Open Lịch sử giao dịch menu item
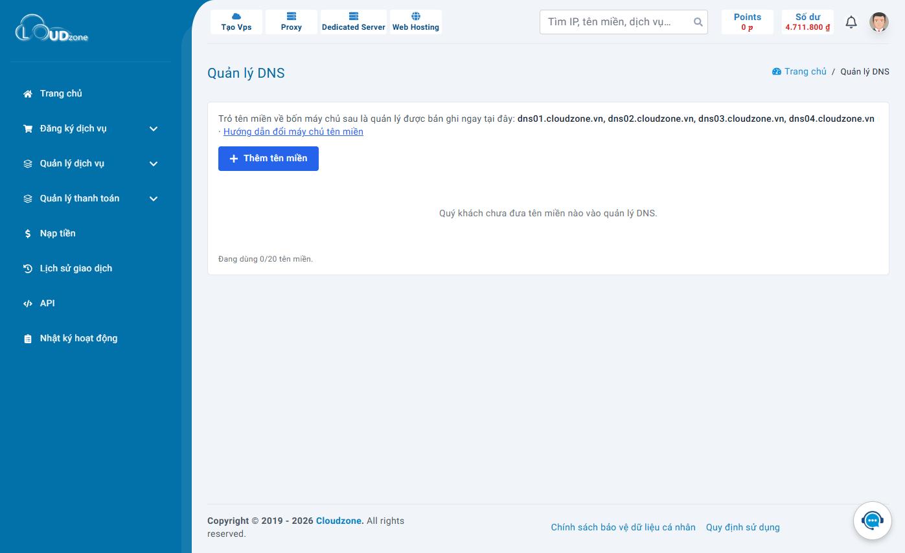This screenshot has height=553, width=905. click(x=76, y=268)
